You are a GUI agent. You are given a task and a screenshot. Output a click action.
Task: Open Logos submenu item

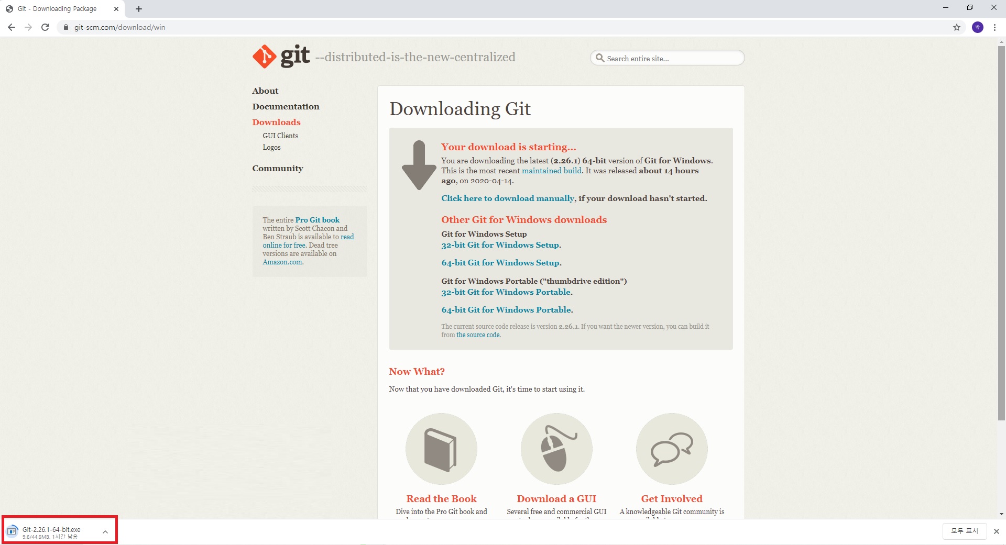coord(271,148)
